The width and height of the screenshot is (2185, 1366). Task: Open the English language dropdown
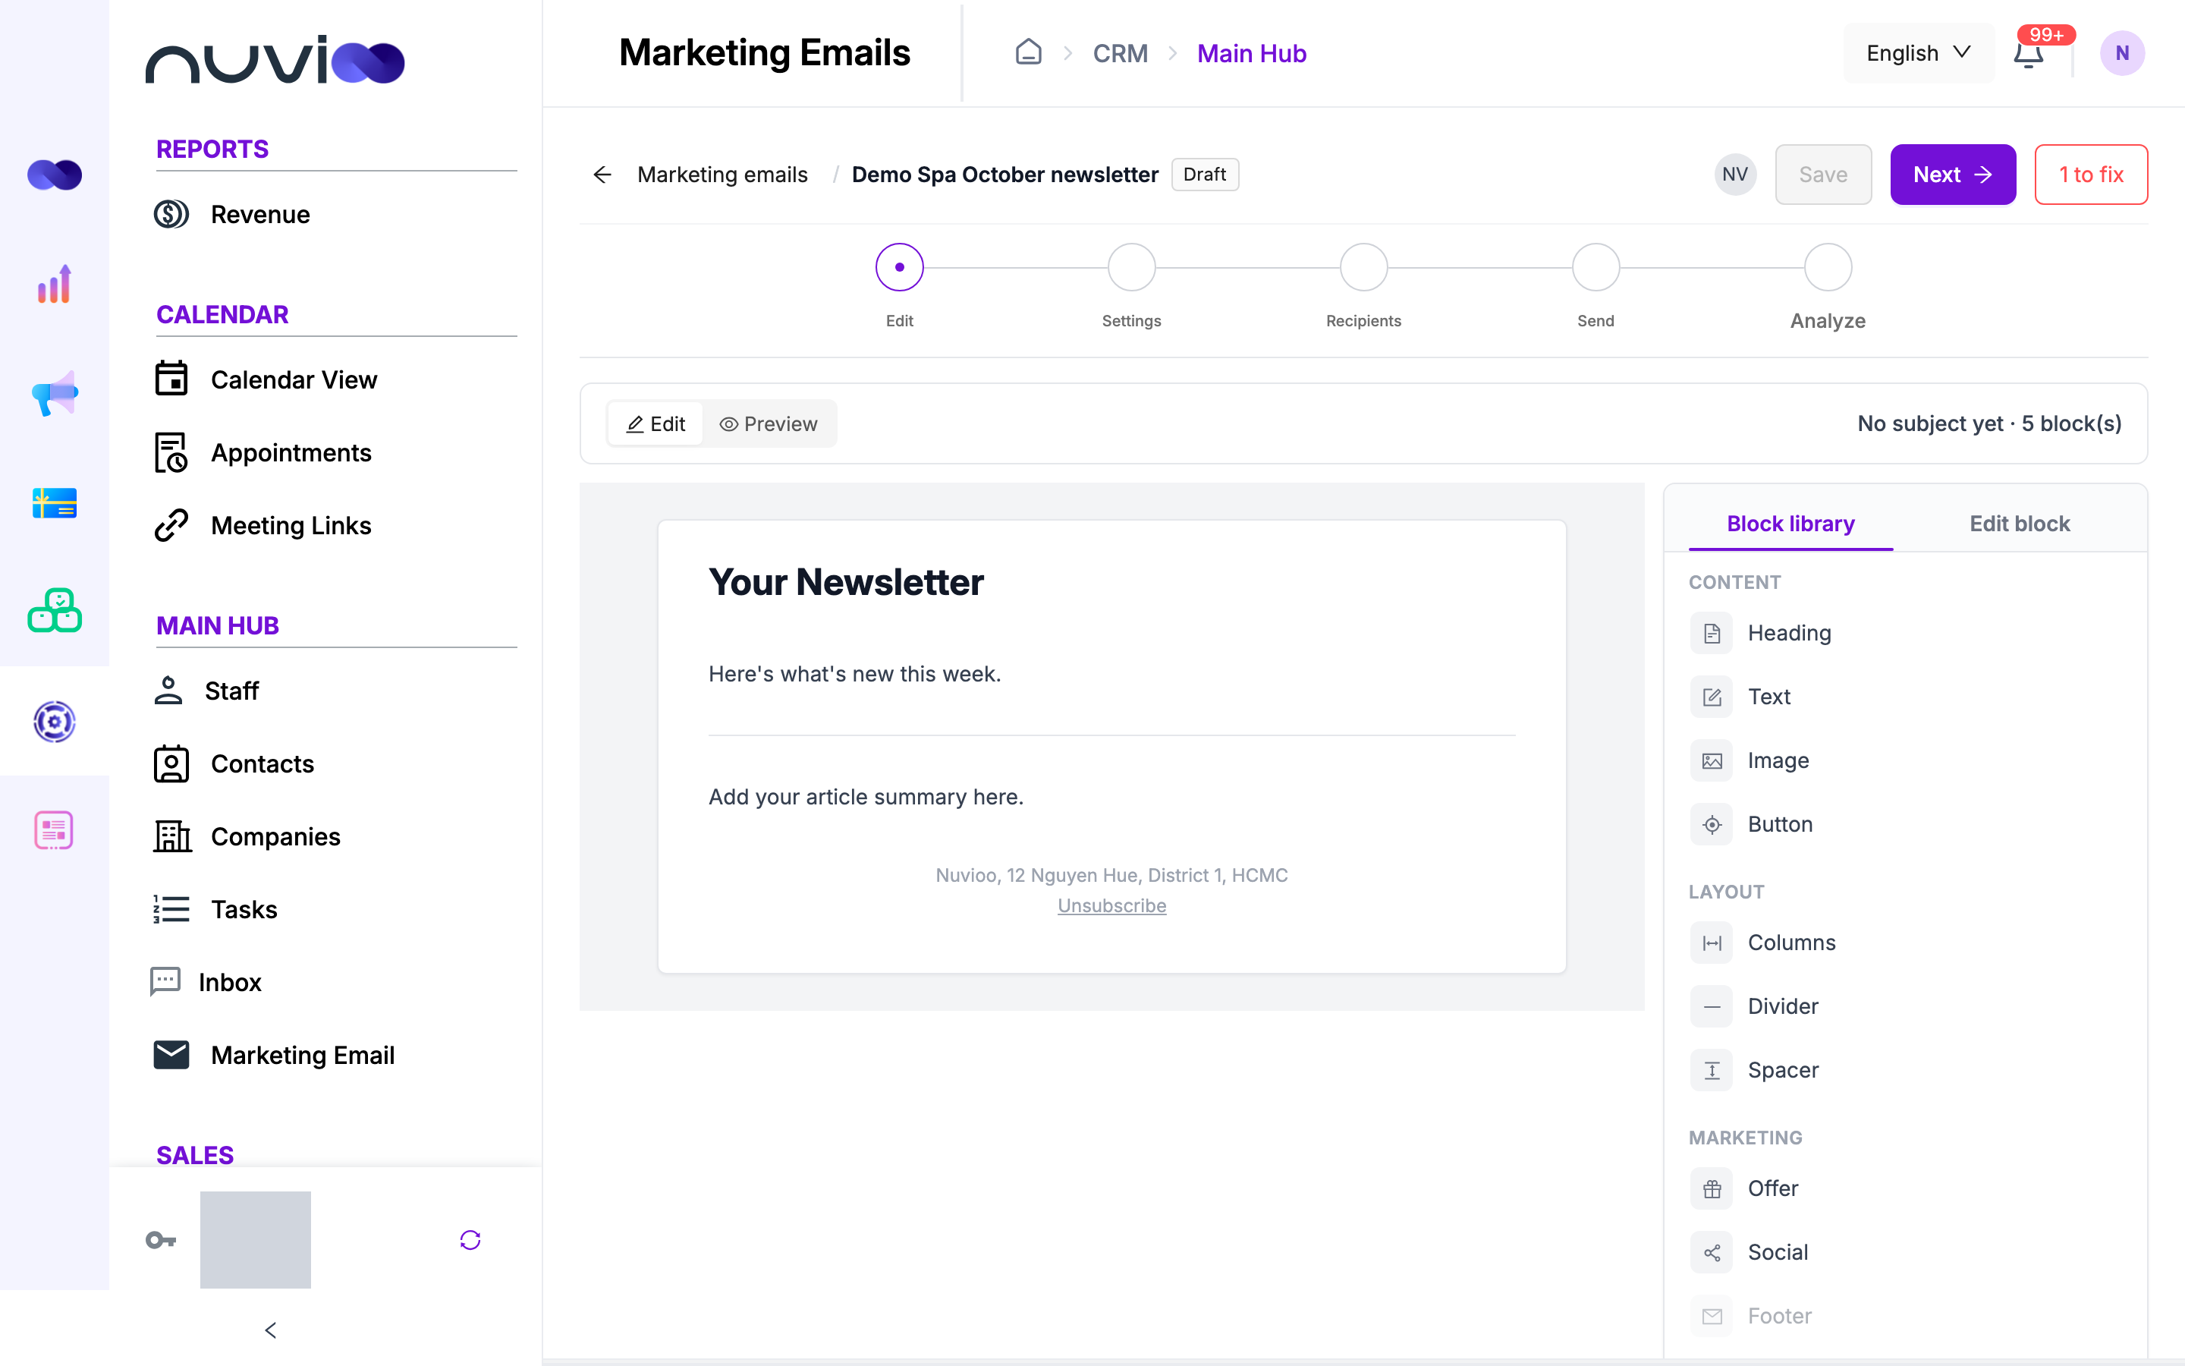click(x=1919, y=53)
